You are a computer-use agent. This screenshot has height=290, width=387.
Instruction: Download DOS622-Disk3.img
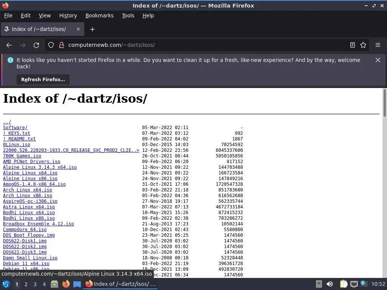pos(25,252)
